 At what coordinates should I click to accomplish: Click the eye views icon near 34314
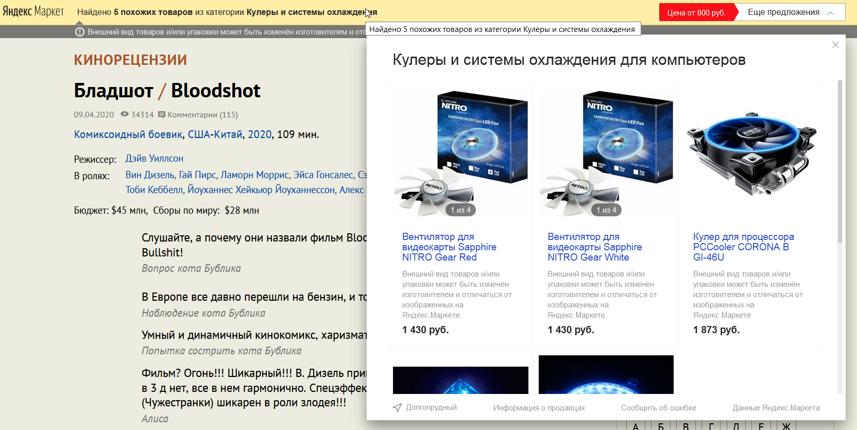point(125,114)
